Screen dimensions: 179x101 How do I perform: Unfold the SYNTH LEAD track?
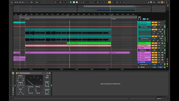pos(139,45)
